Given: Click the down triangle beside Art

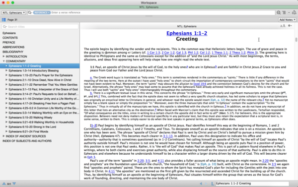Looking at the screenshot, I should (x=14, y=184).
